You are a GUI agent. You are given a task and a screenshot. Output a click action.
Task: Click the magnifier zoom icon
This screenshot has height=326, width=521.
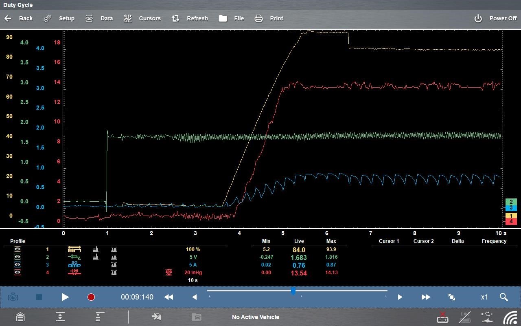coord(503,297)
